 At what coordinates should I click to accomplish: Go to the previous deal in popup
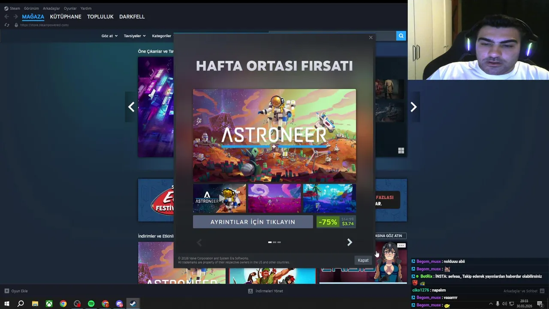pyautogui.click(x=199, y=242)
